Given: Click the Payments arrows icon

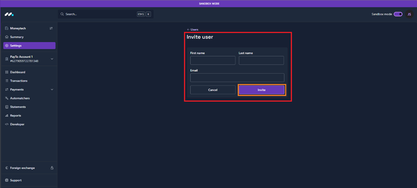Looking at the screenshot, I should (x=7, y=90).
